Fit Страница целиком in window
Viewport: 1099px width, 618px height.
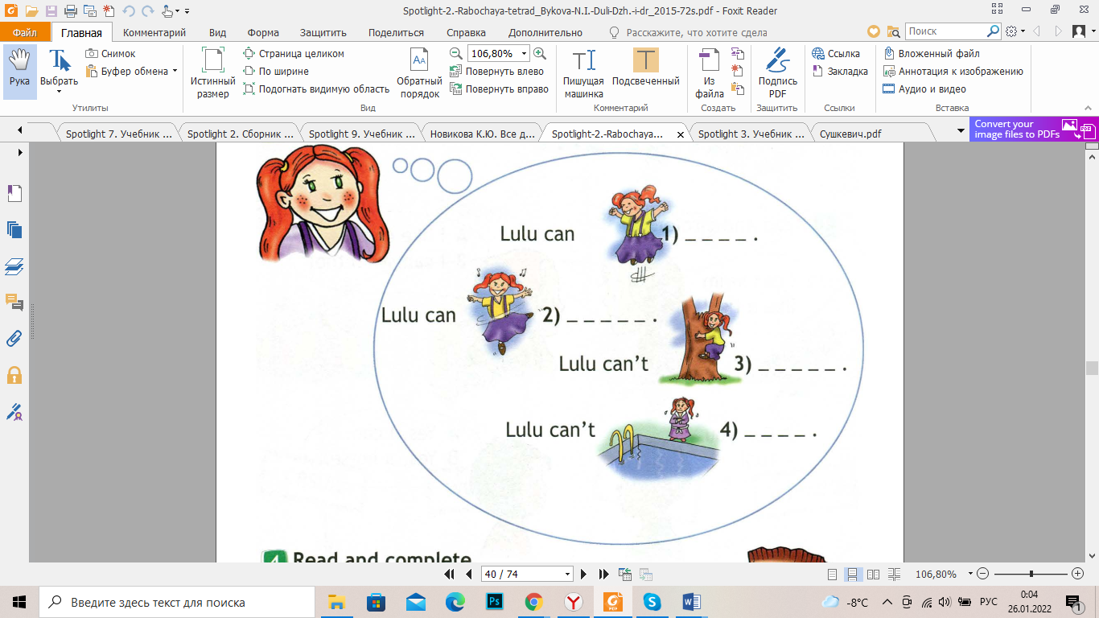[x=294, y=54]
